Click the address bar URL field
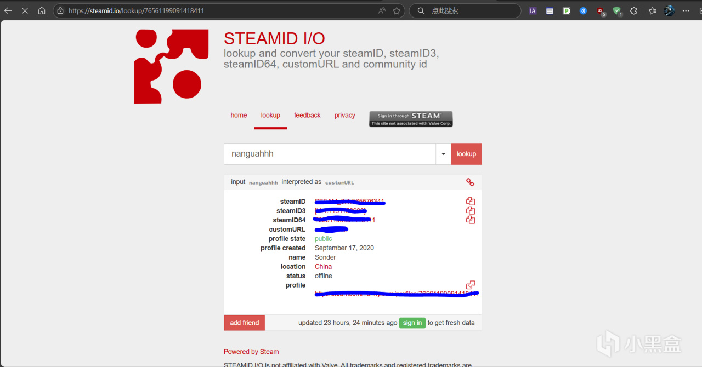This screenshot has width=702, height=367. [x=219, y=10]
